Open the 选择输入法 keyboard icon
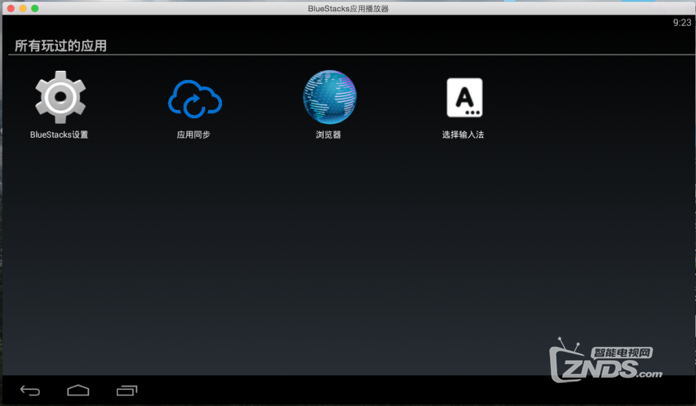 click(x=464, y=97)
